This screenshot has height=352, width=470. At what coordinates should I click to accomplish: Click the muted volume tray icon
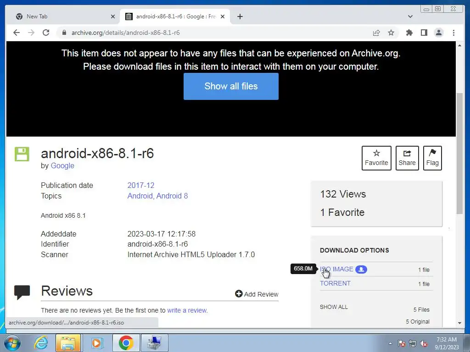tap(424, 343)
